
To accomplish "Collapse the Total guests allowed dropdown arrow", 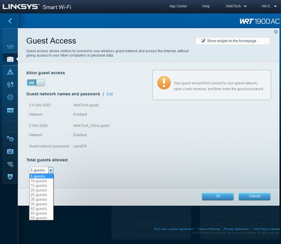I will coord(51,170).
